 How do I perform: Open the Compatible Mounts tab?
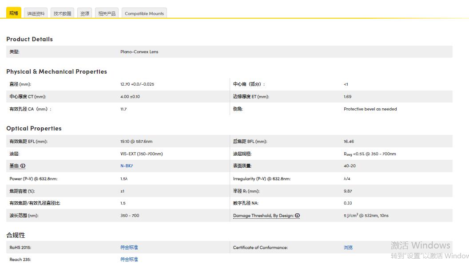pyautogui.click(x=144, y=14)
